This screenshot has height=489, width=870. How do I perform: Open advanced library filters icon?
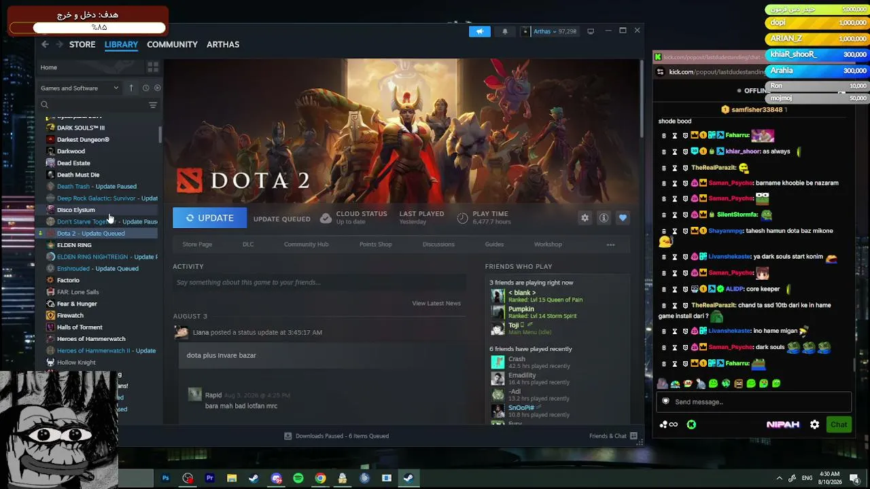point(153,105)
